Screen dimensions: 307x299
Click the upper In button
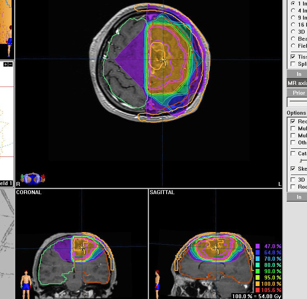coord(298,74)
